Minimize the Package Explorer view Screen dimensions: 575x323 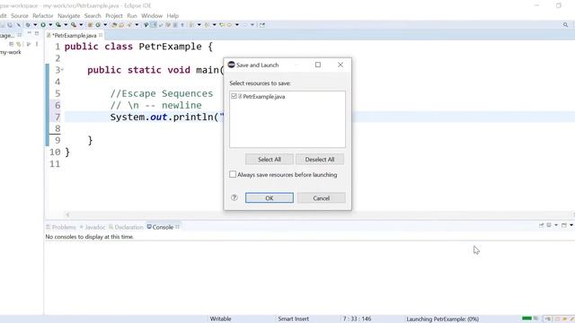[x=29, y=33]
